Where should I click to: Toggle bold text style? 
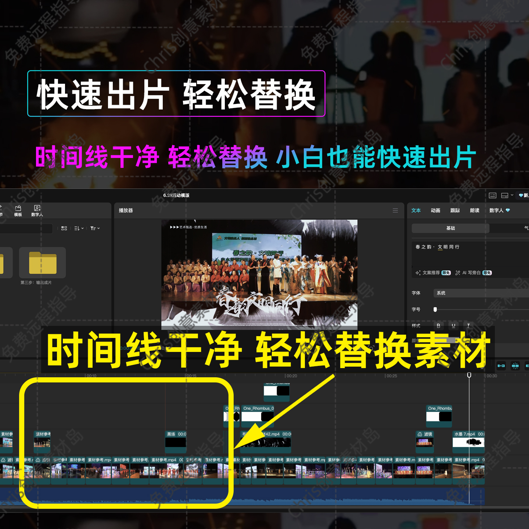click(x=438, y=325)
